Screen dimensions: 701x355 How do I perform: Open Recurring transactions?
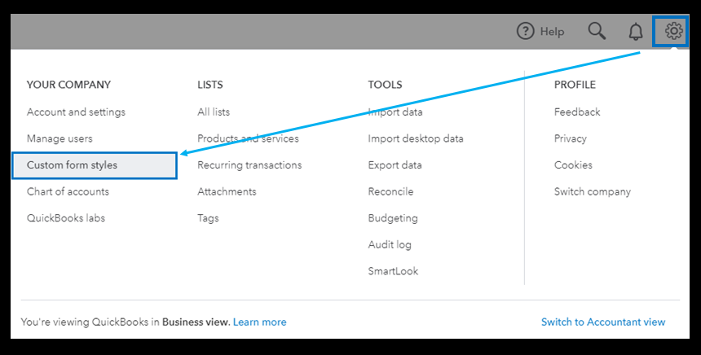pyautogui.click(x=249, y=165)
